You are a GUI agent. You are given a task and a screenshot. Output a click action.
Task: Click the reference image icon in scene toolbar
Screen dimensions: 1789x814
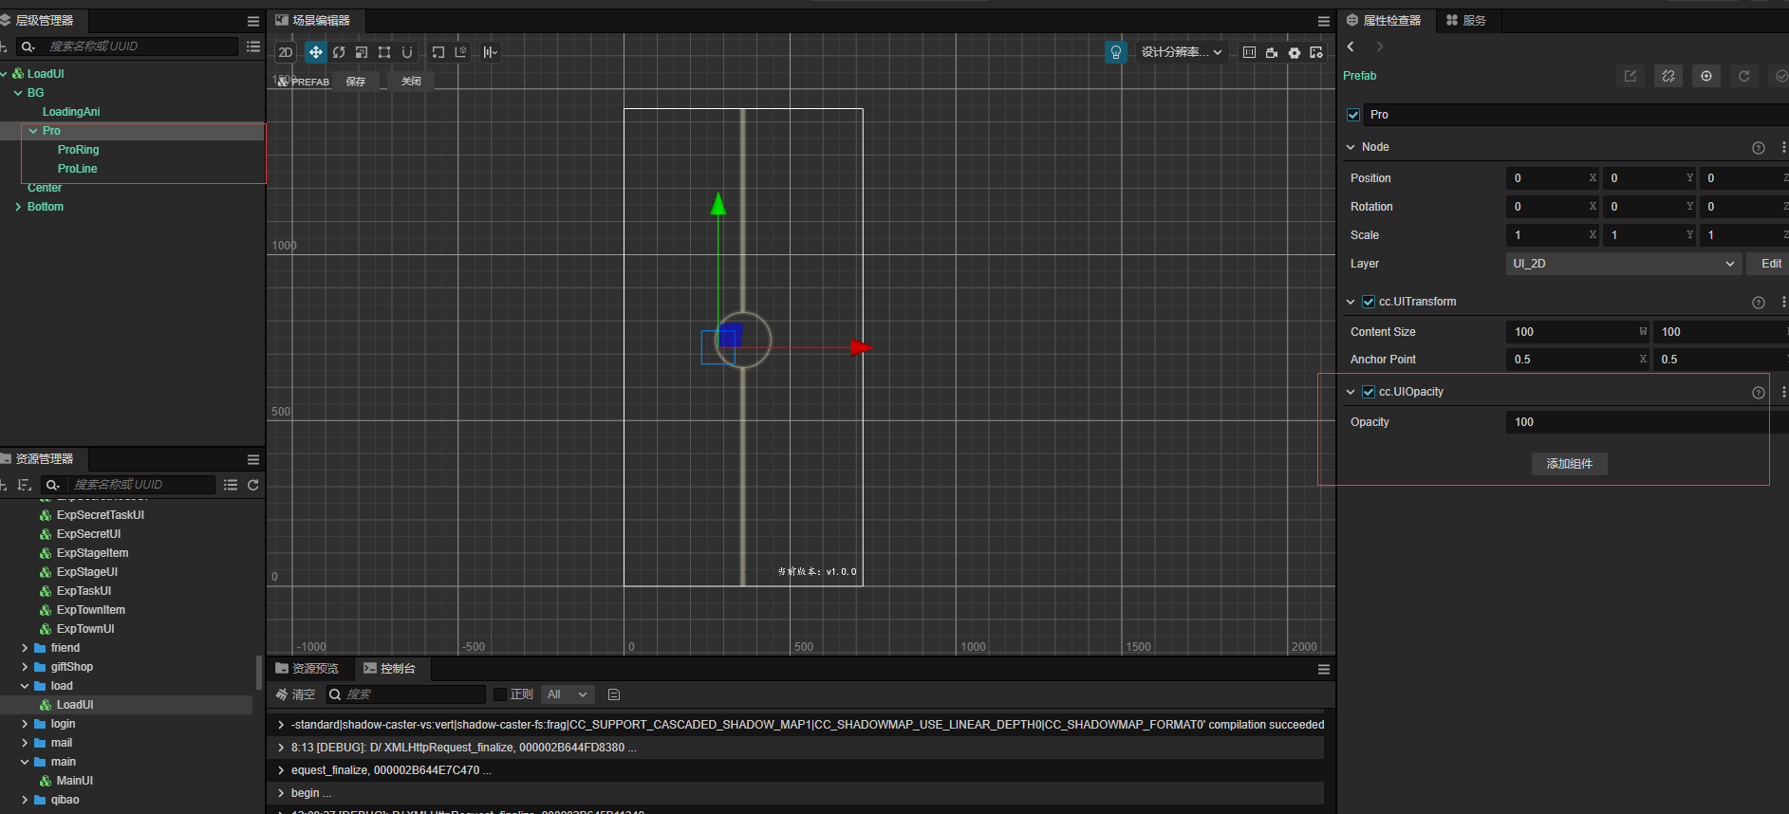click(1249, 52)
